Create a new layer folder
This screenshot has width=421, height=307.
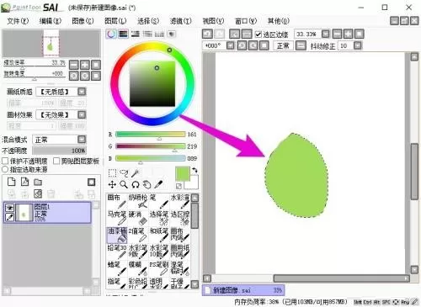[38, 183]
